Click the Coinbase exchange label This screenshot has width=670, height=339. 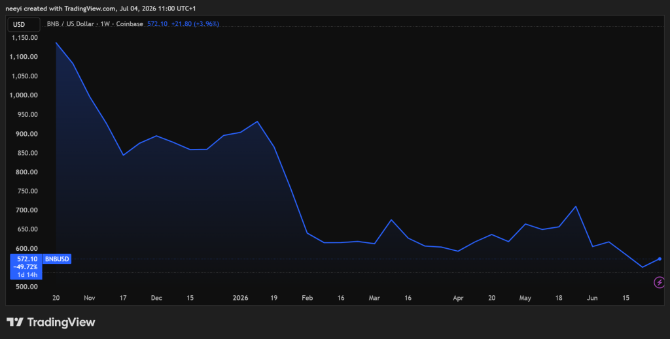[130, 24]
